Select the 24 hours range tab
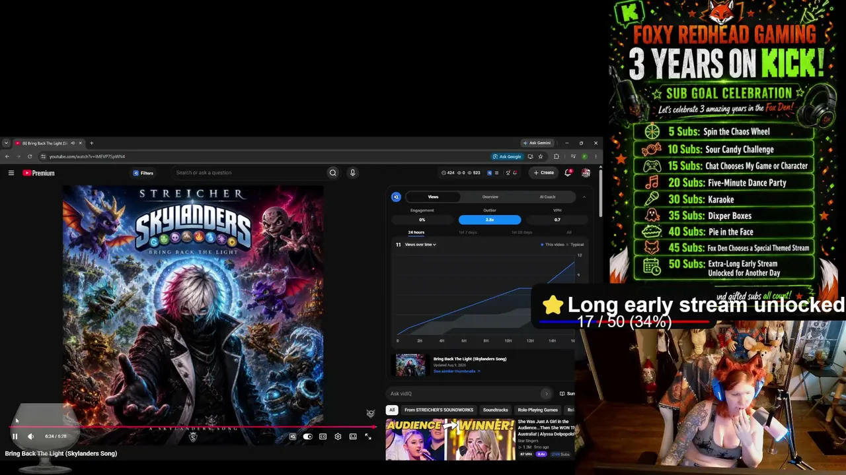The width and height of the screenshot is (846, 475). click(416, 232)
